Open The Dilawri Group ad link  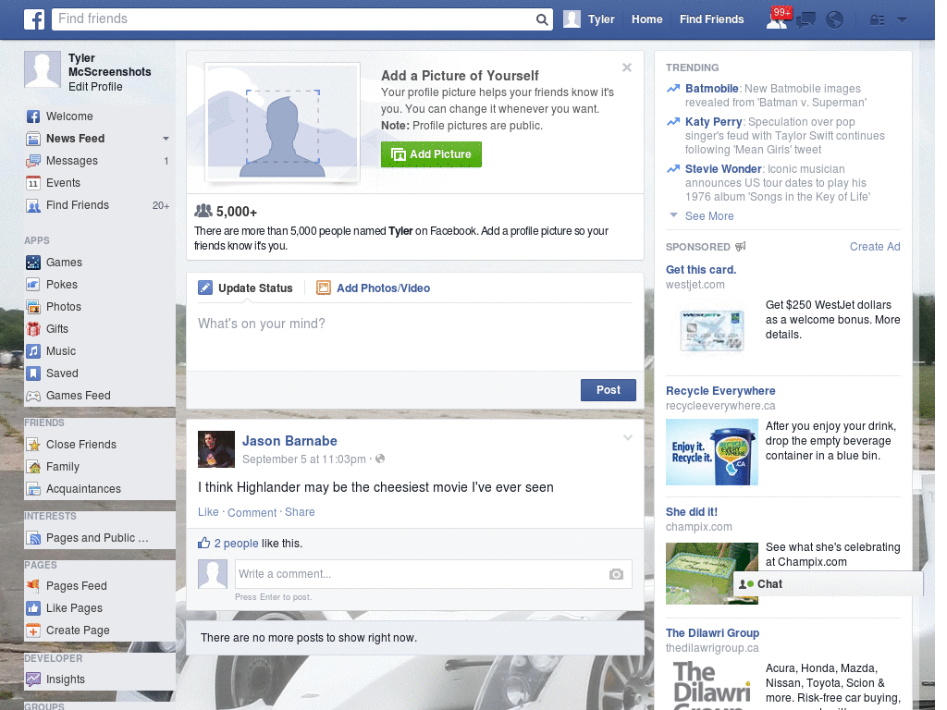(x=712, y=632)
